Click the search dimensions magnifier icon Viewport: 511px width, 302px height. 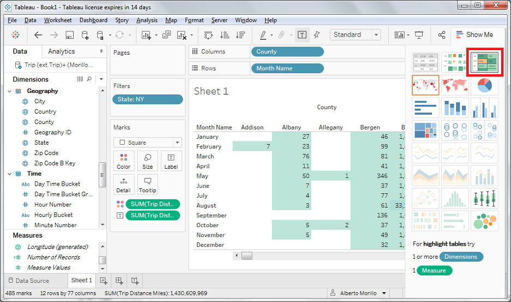[x=89, y=79]
